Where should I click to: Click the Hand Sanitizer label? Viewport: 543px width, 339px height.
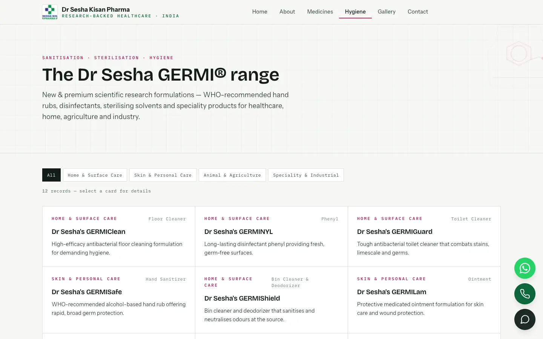pyautogui.click(x=166, y=279)
